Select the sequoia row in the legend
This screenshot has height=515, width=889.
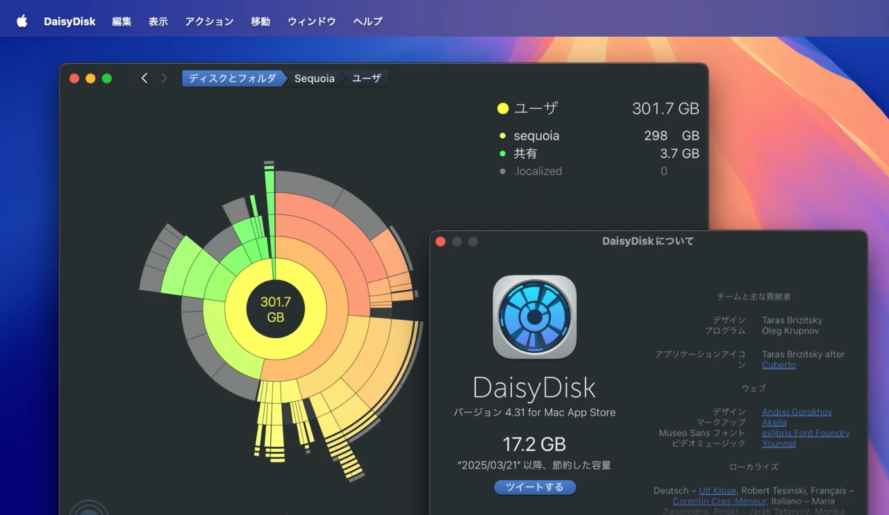click(x=535, y=135)
